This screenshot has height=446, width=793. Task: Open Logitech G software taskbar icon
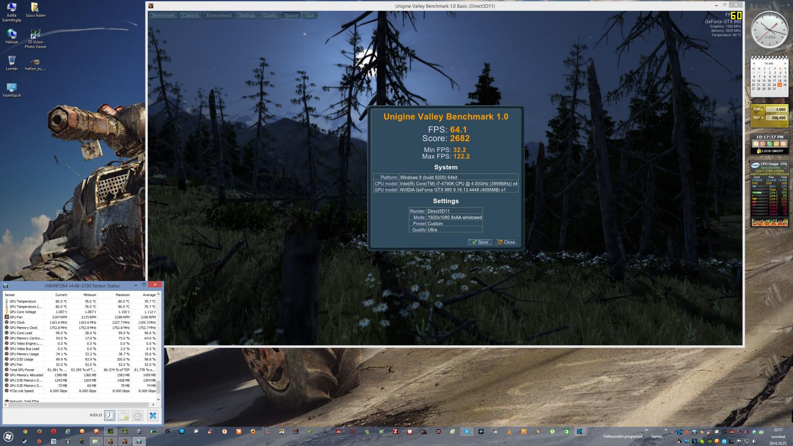coord(167,432)
